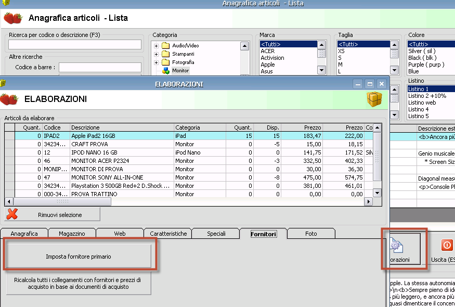Click the Disp. column header
The height and width of the screenshot is (307, 455).
pyautogui.click(x=268, y=127)
